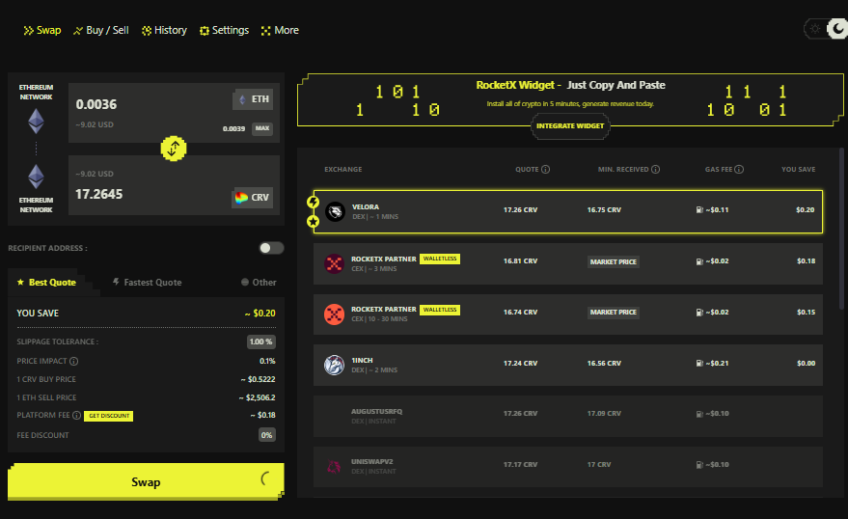Open the Swap menu item

(x=42, y=30)
